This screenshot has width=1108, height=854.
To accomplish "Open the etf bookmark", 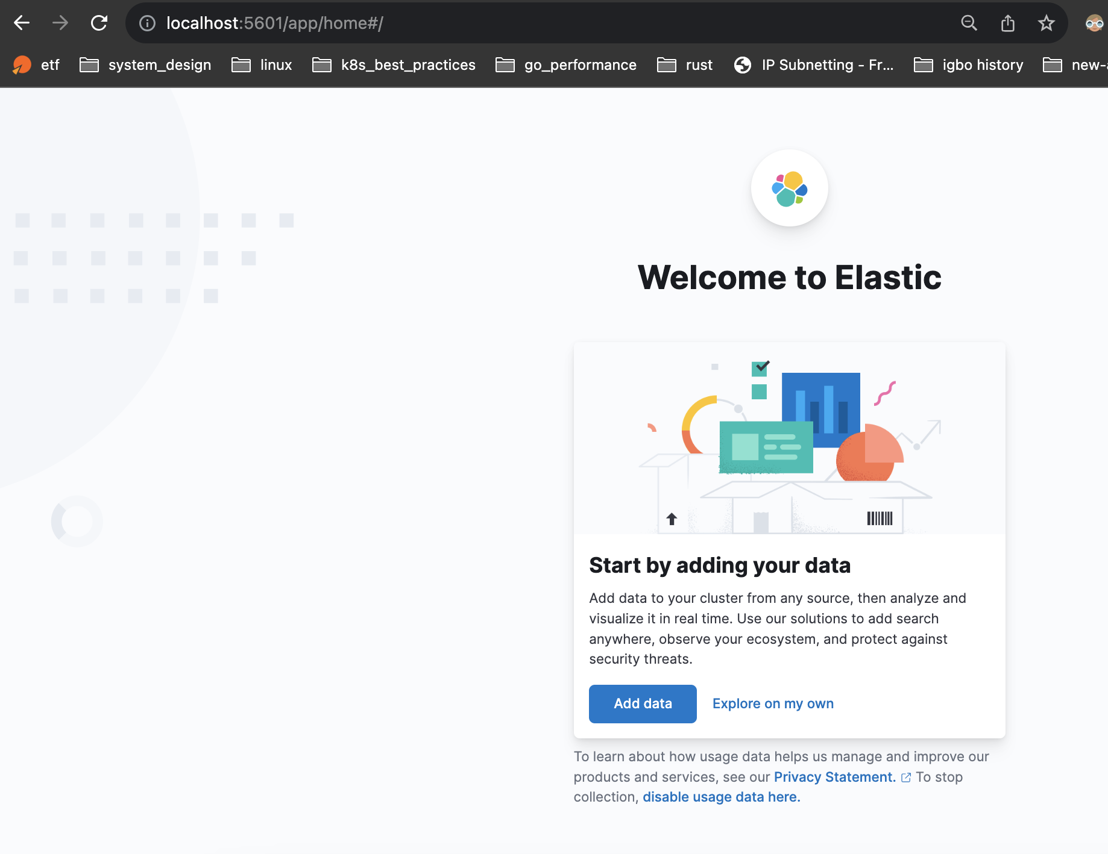I will 36,64.
